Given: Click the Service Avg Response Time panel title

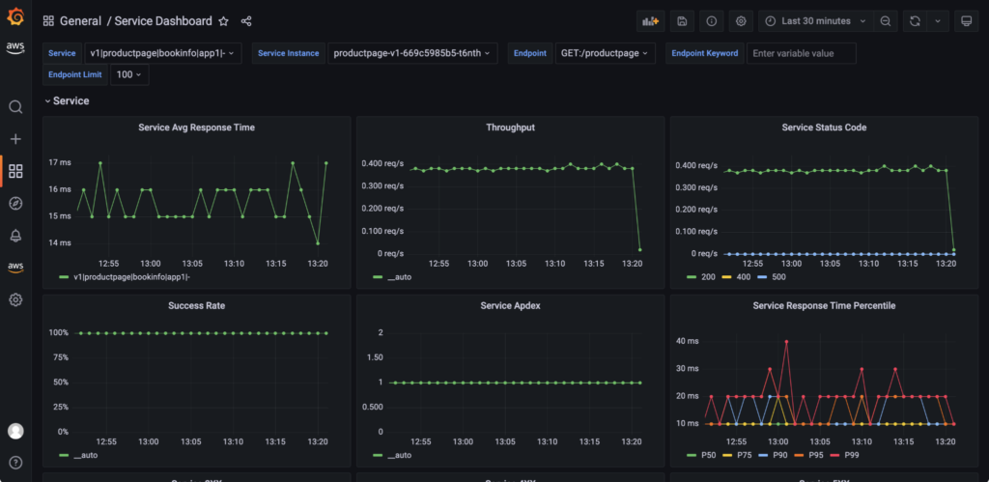Looking at the screenshot, I should pos(197,128).
